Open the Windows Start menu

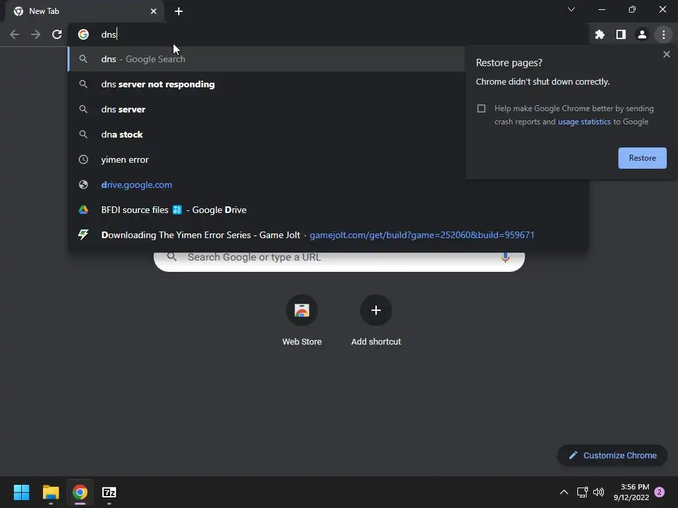click(21, 492)
